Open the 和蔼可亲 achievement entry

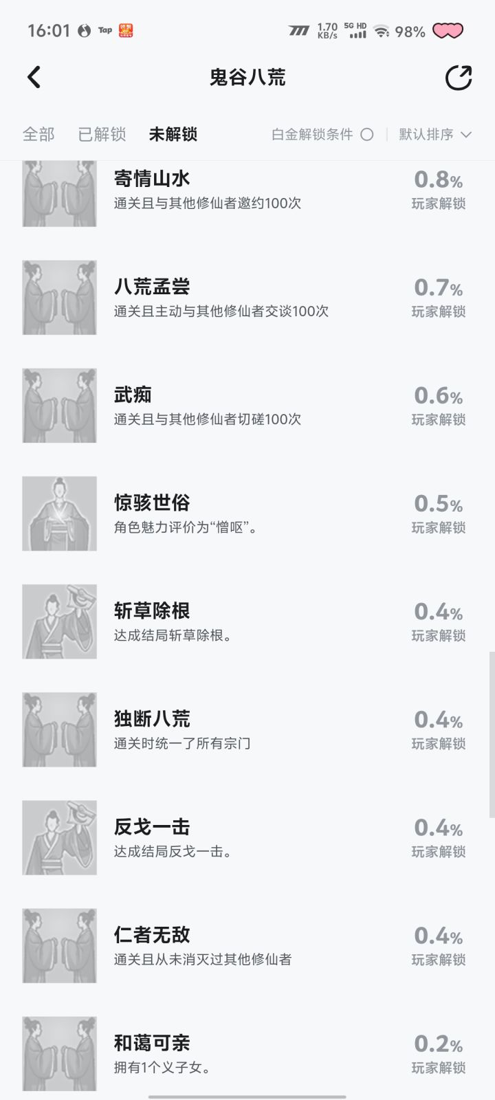click(x=247, y=1053)
